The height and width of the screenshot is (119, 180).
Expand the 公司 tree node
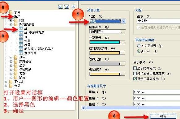6,86
